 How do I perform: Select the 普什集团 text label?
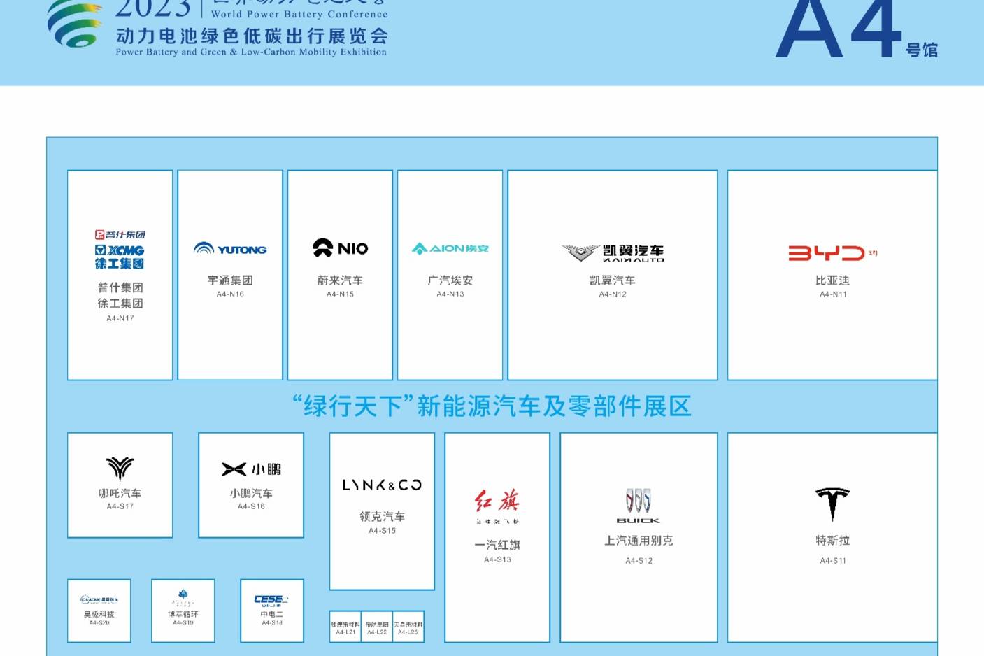tap(120, 287)
